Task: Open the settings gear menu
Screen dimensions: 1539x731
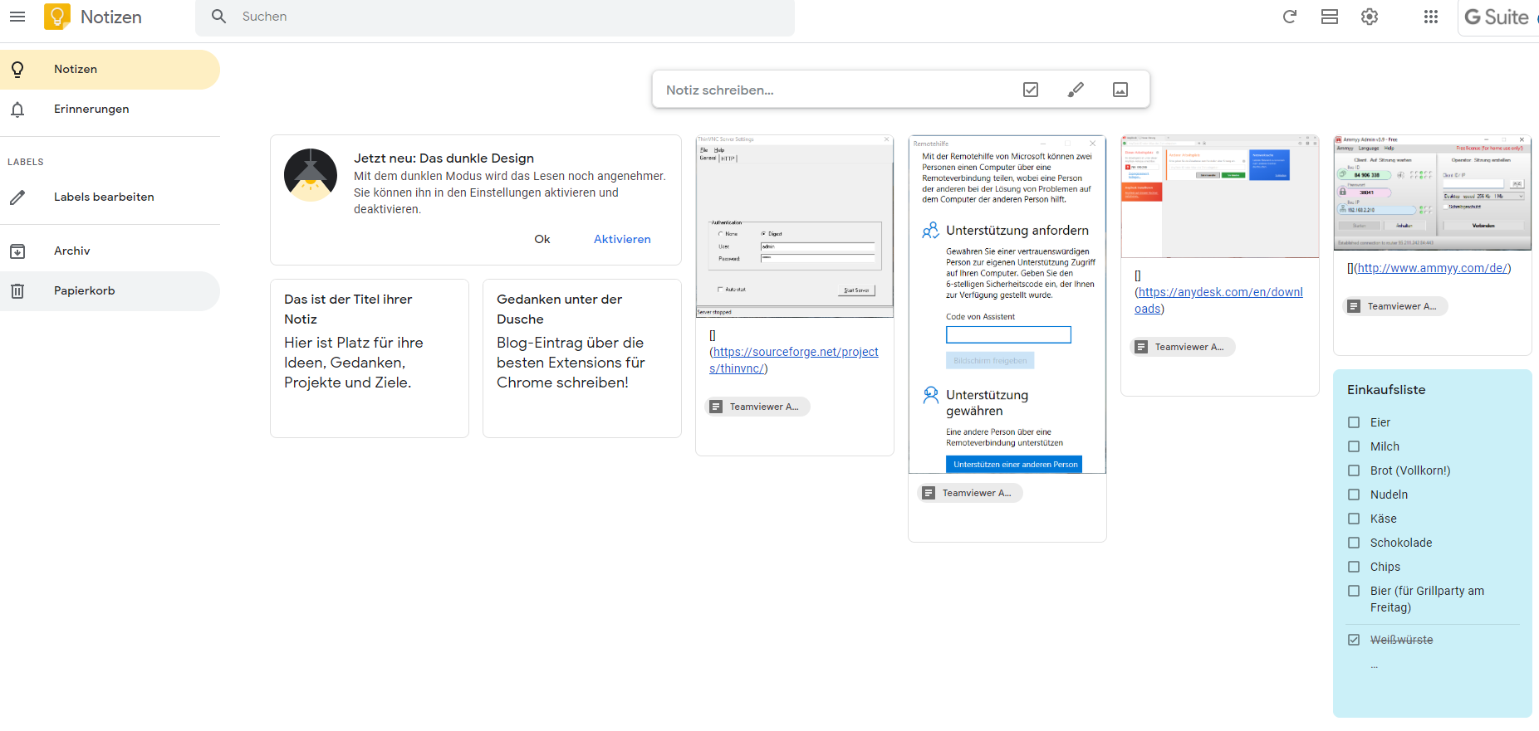Action: pos(1370,17)
